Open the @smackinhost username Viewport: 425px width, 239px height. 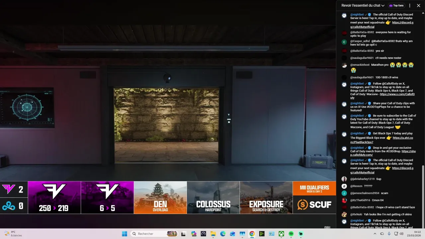360,65
